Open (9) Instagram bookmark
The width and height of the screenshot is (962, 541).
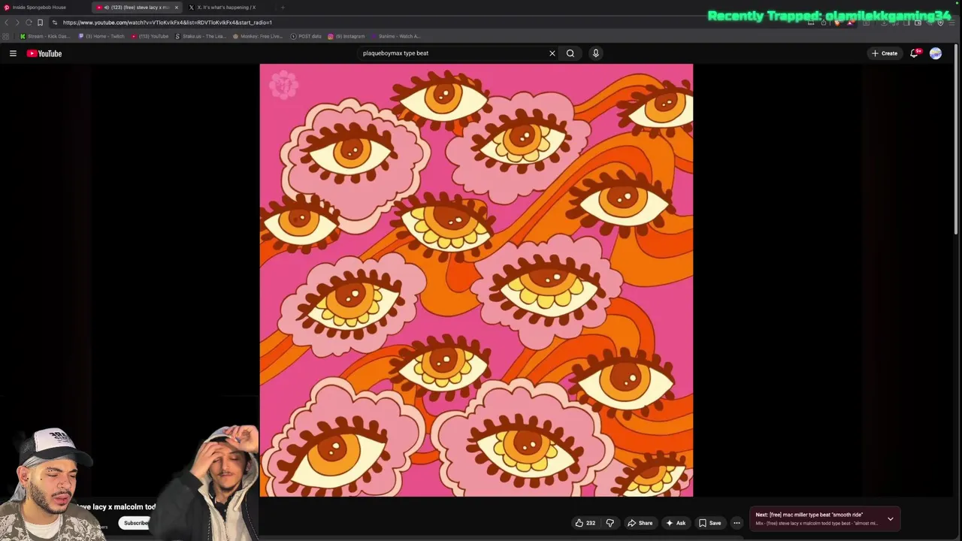coord(346,36)
